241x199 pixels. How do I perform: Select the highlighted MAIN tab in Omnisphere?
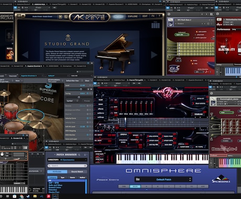tap(135, 186)
